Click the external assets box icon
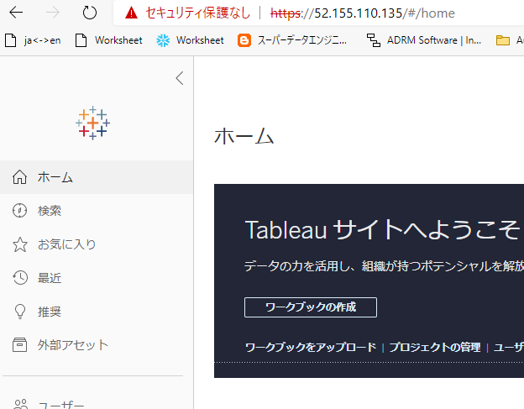This screenshot has height=409, width=524. tap(19, 345)
